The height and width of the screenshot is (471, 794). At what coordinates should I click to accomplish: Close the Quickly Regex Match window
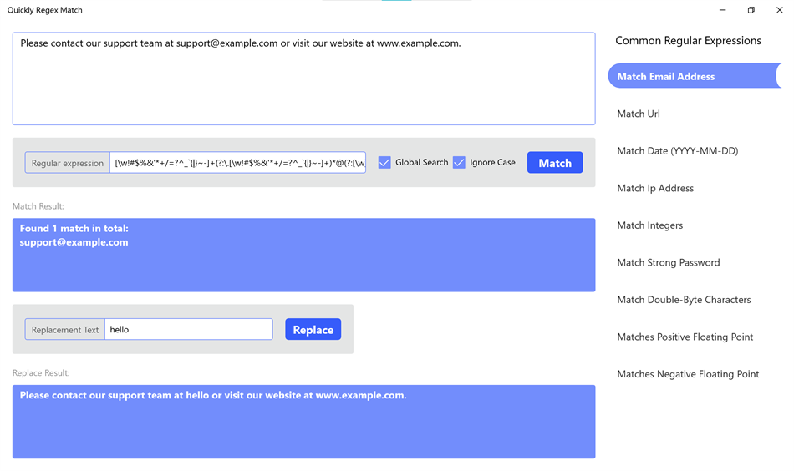coord(779,10)
